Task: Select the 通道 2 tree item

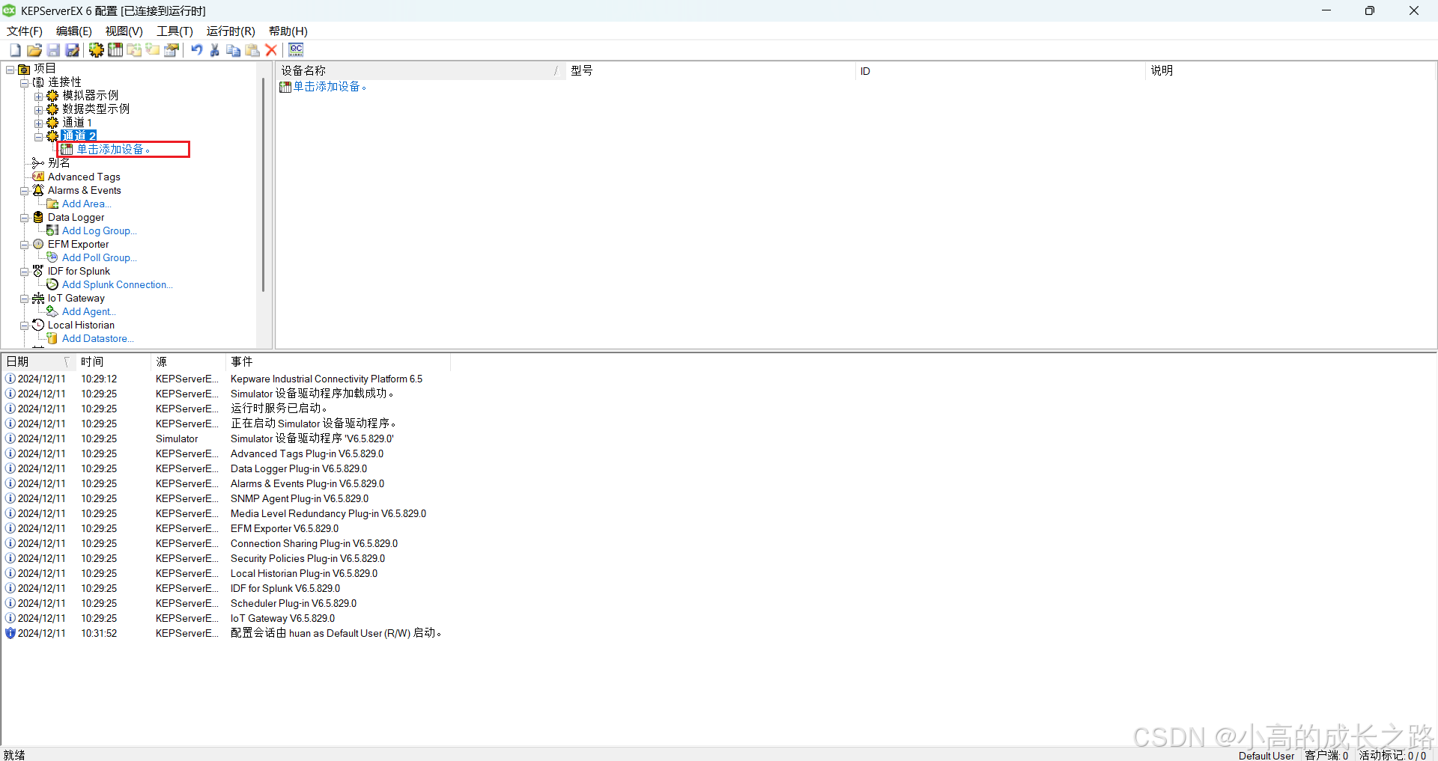Action: [x=79, y=135]
